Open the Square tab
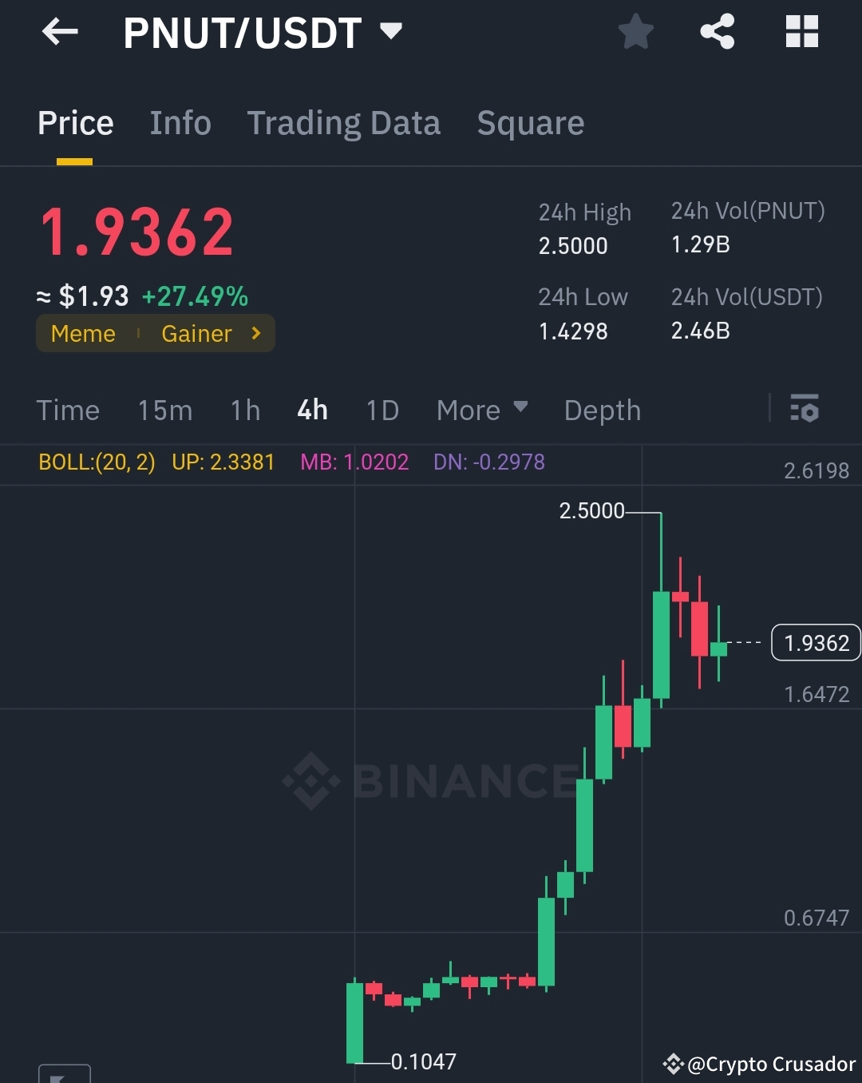862x1083 pixels. point(530,123)
